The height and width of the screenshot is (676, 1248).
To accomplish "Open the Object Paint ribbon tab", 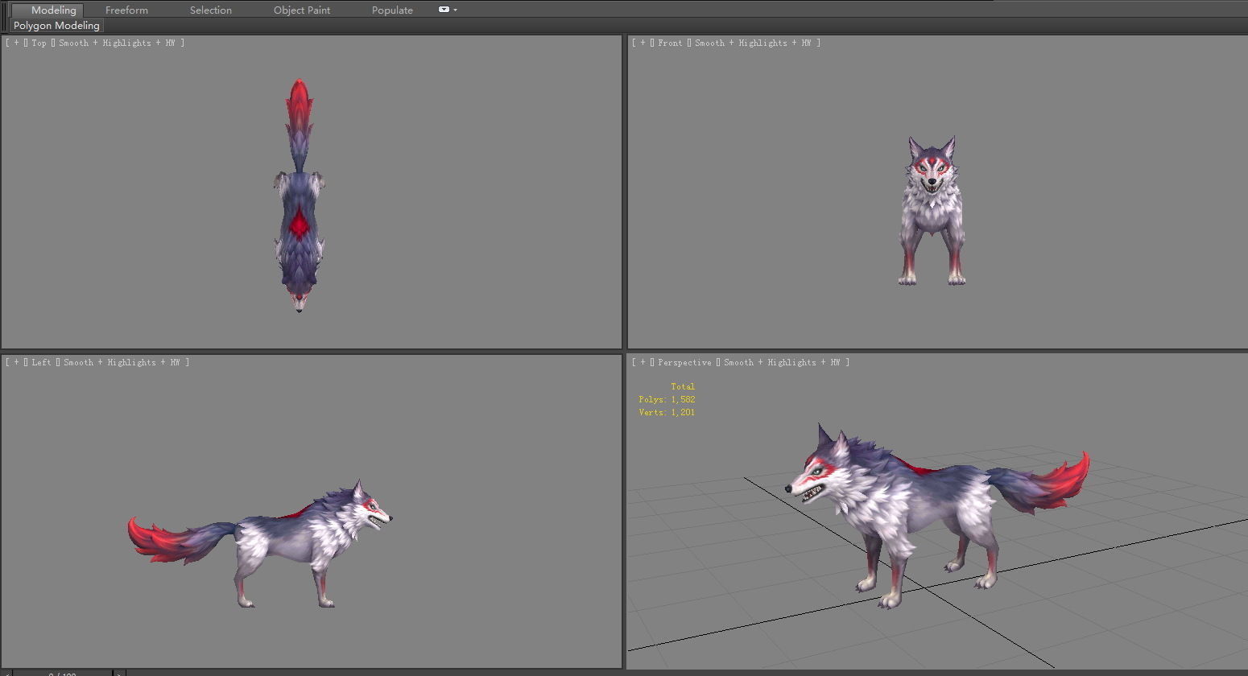I will coord(301,10).
